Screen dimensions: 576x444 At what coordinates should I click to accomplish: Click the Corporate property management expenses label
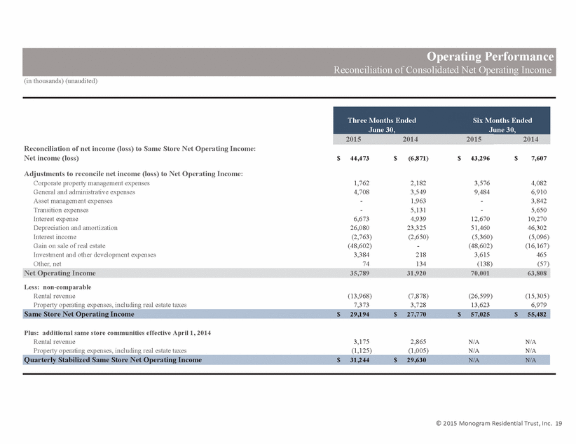coord(92,183)
